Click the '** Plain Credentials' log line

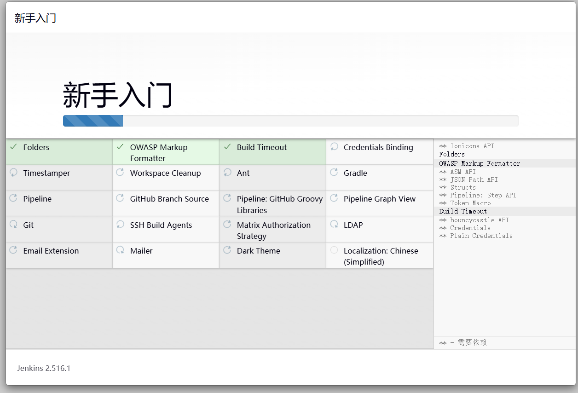[476, 236]
